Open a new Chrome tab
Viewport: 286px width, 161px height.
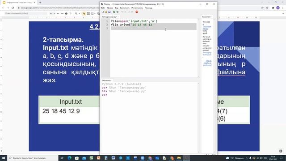coord(40,3)
